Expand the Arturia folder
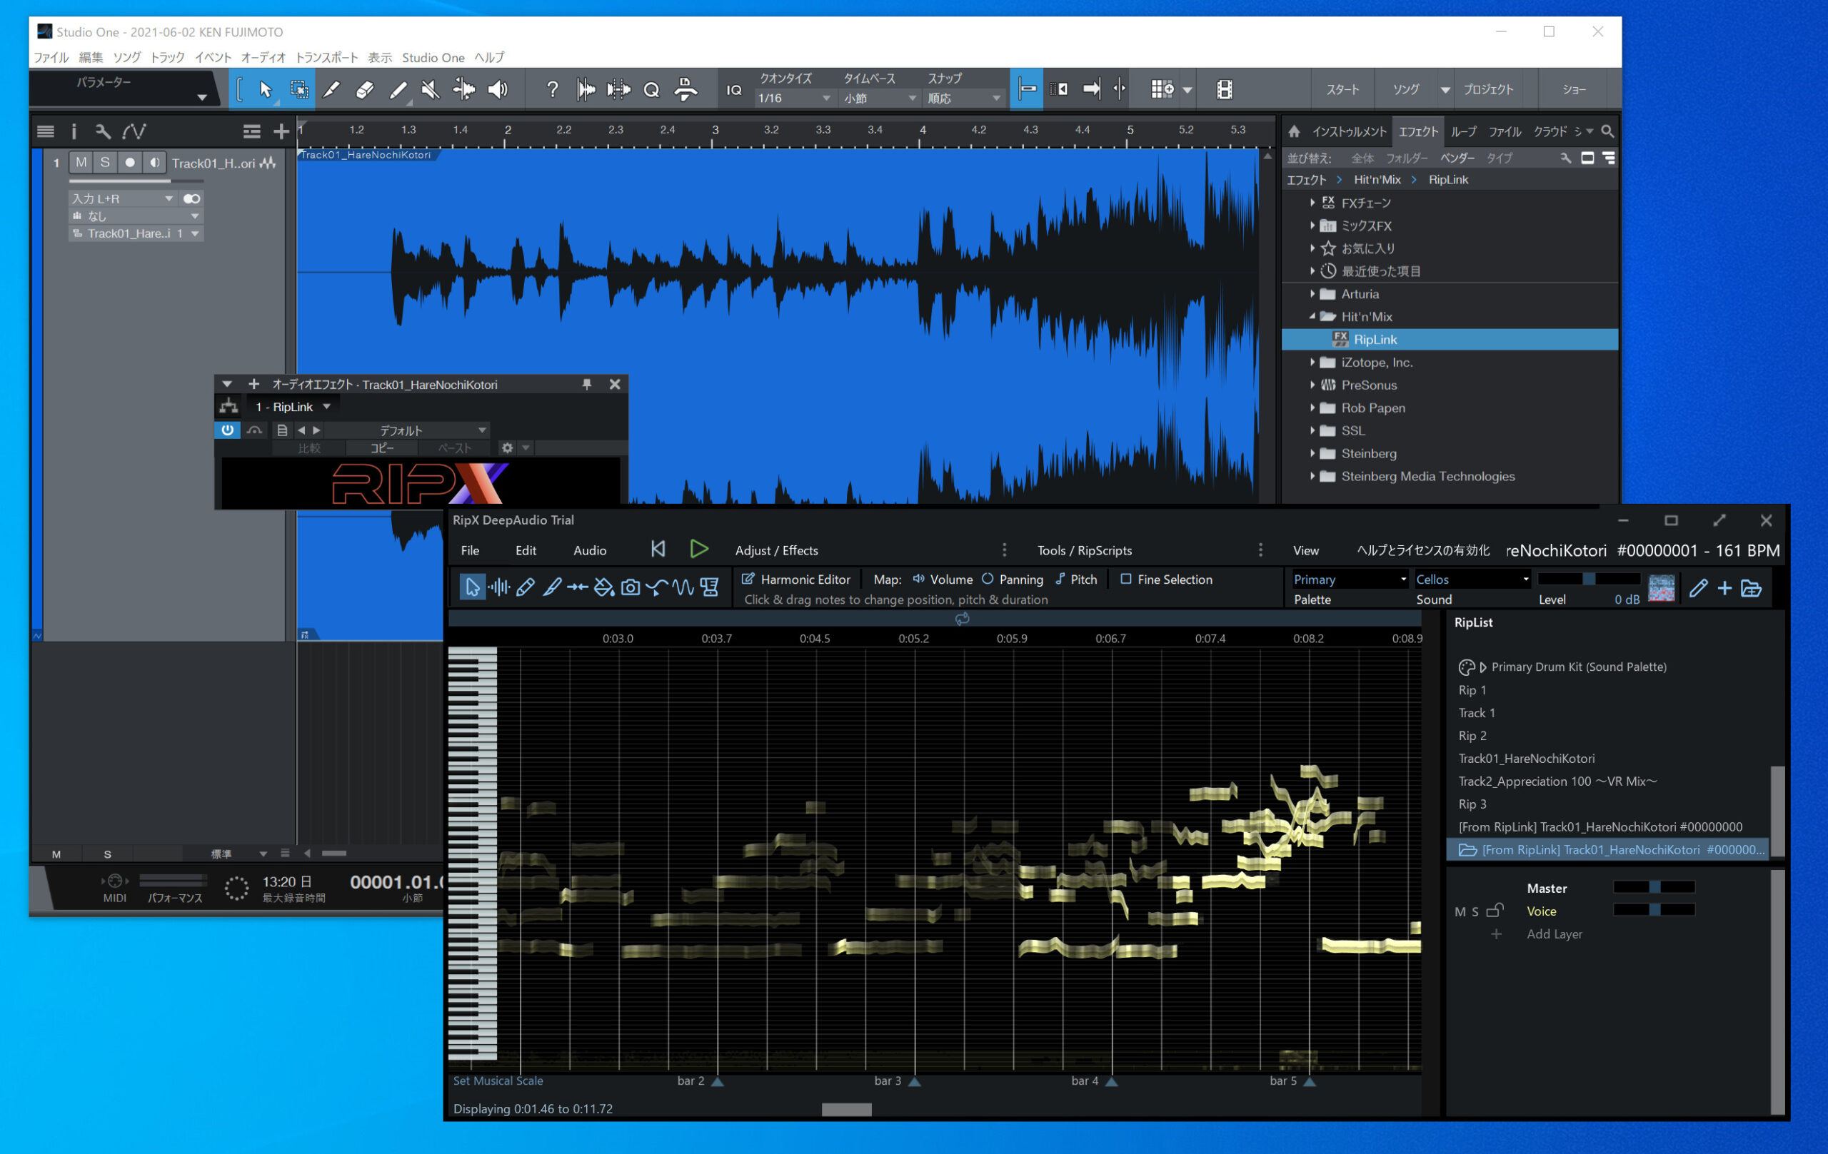 (1312, 293)
